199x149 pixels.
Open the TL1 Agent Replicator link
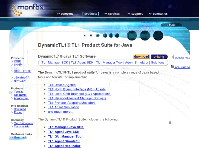(x=64, y=146)
